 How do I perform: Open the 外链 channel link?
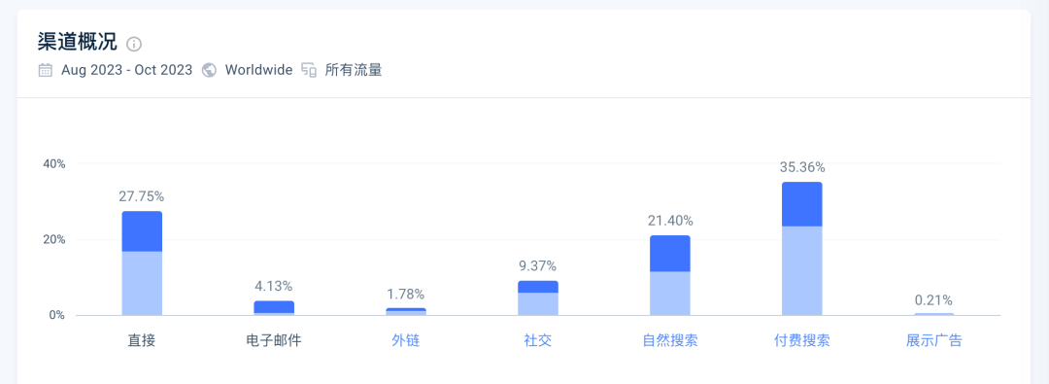pos(405,340)
